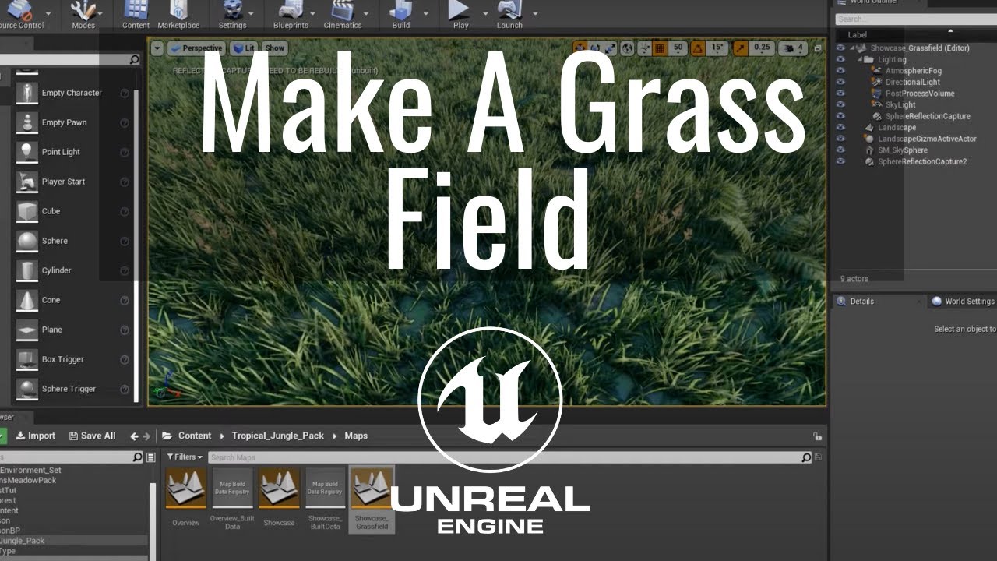Image resolution: width=997 pixels, height=561 pixels.
Task: Select the Box Trigger placement item
Action: (x=72, y=359)
